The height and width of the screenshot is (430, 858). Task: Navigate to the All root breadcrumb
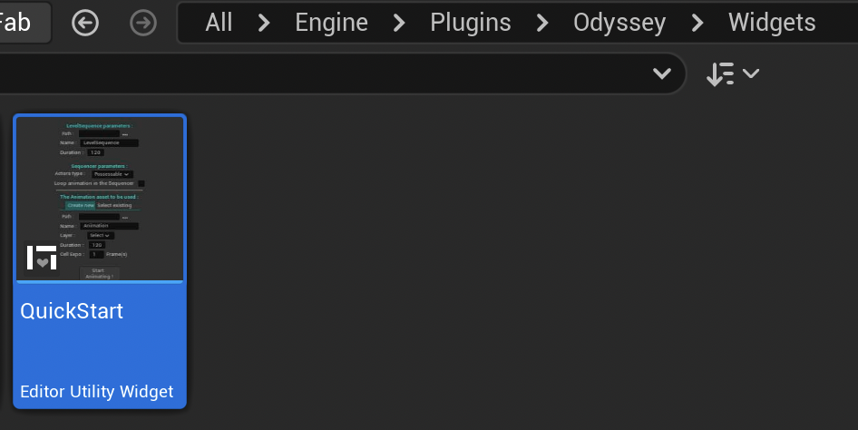(x=219, y=23)
